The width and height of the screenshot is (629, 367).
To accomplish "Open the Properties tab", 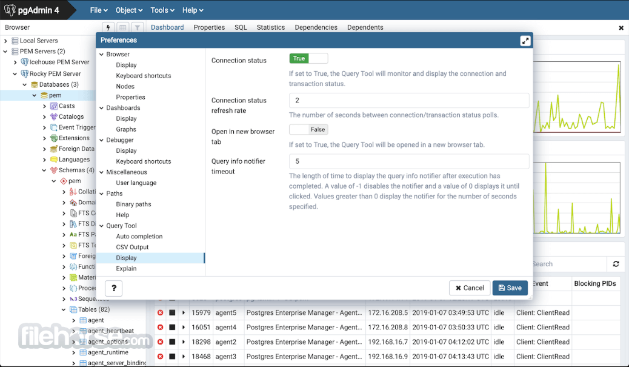I will tap(209, 27).
